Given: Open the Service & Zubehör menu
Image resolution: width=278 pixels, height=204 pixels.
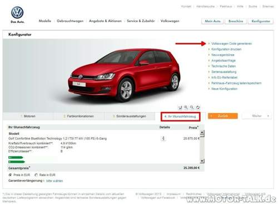Looking at the screenshot, I should click(141, 21).
